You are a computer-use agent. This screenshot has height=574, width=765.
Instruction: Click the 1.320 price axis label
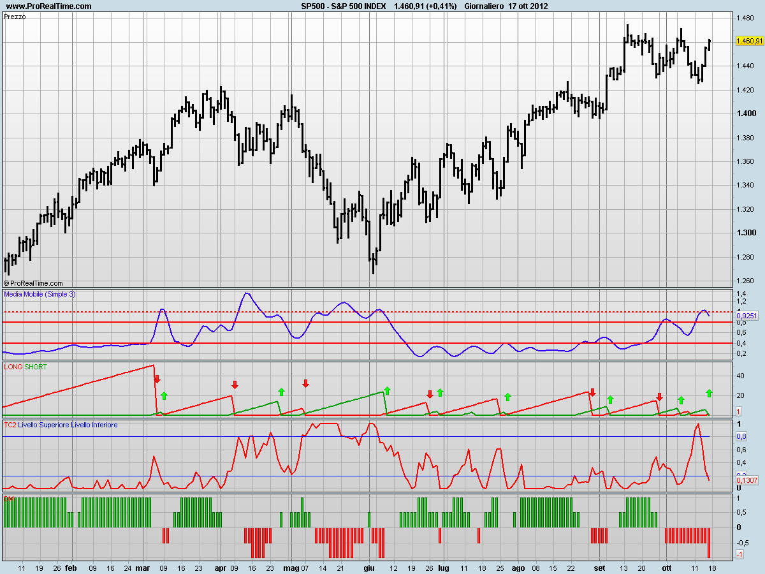pos(745,209)
